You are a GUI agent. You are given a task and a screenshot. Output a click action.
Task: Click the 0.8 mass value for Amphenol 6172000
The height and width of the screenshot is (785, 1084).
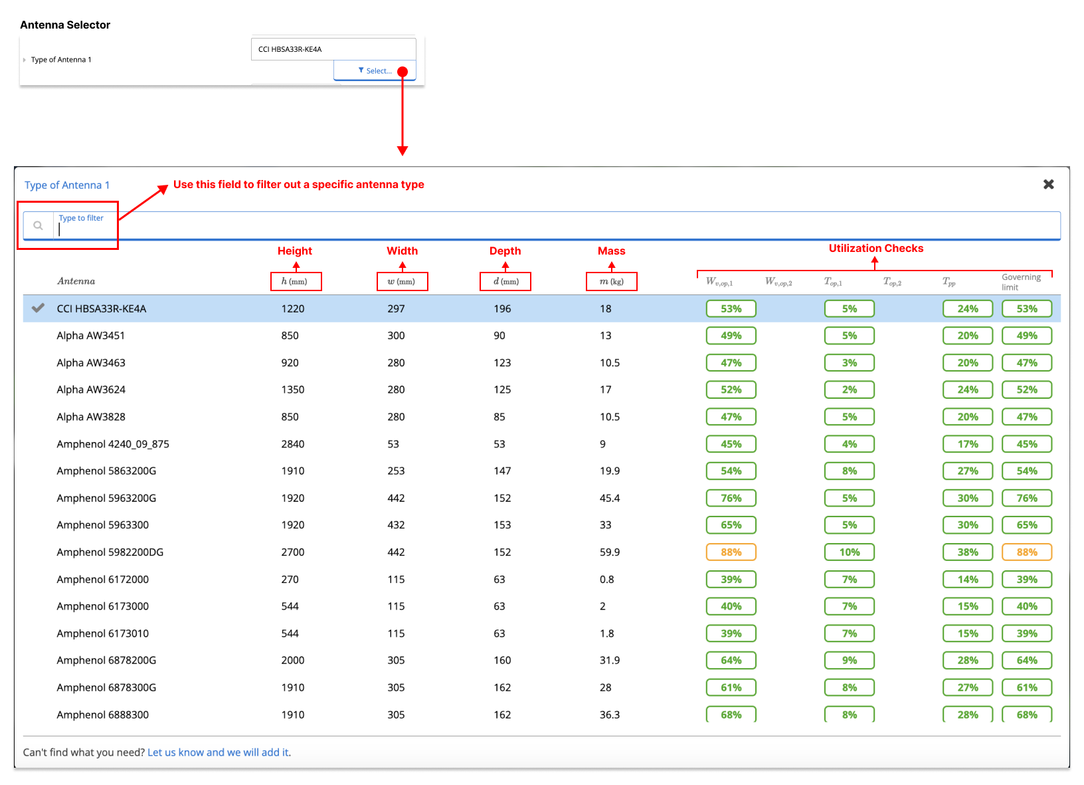(x=607, y=579)
